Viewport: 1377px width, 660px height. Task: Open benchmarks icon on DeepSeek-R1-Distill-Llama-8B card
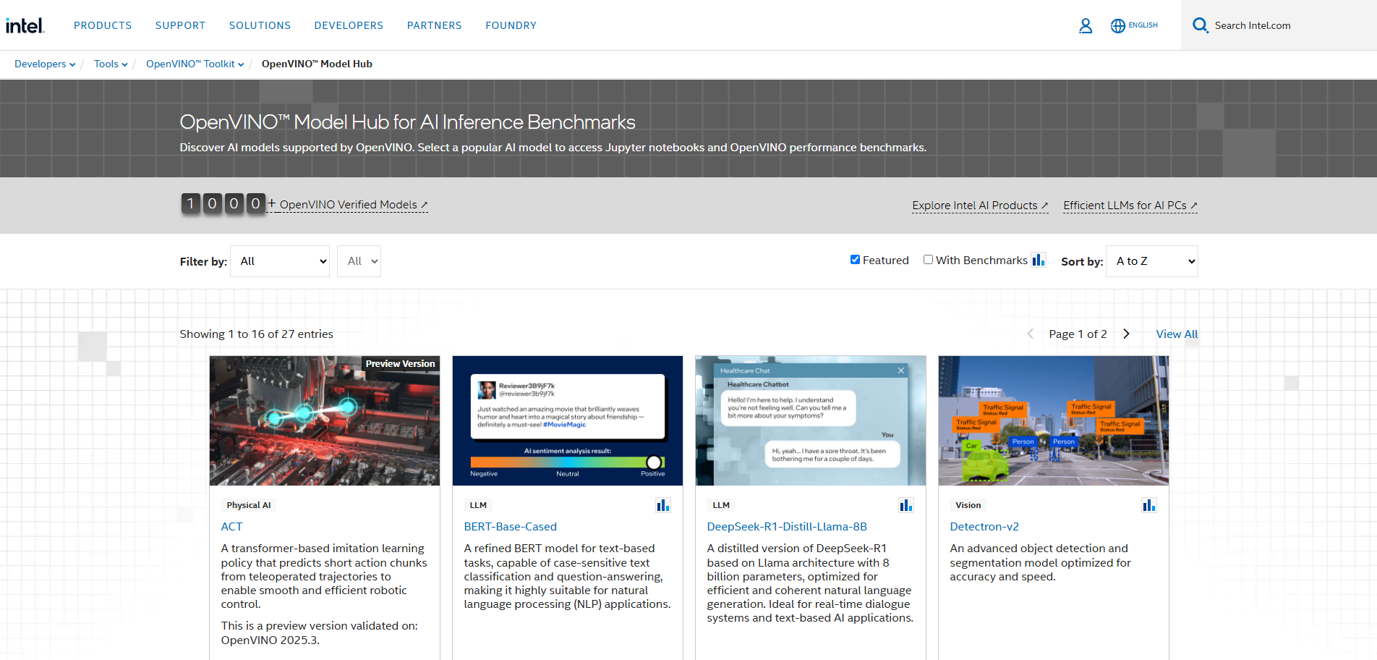click(906, 505)
